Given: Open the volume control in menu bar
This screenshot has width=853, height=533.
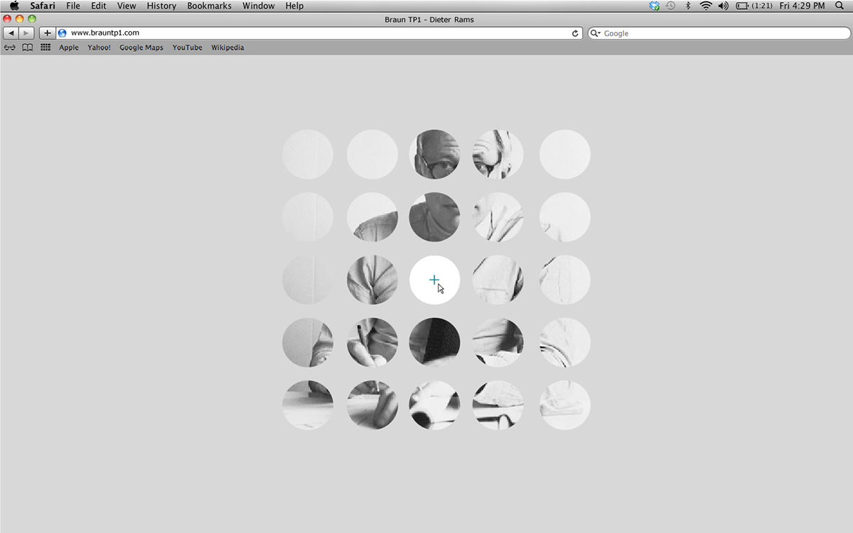Looking at the screenshot, I should (x=724, y=6).
